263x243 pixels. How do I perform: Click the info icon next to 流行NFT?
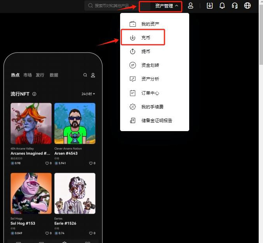[x=35, y=94]
